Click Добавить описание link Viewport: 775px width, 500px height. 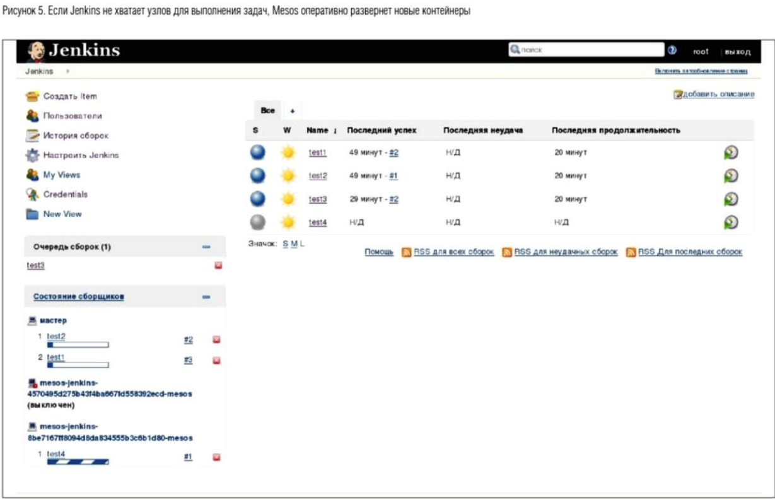tap(718, 95)
